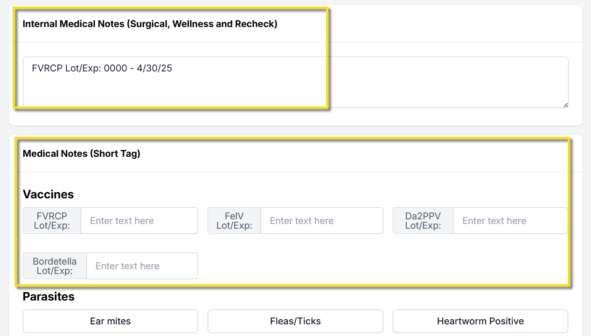The image size is (591, 336).
Task: Click the FVRCP Lot/Exp text in the notes
Action: pyautogui.click(x=66, y=69)
